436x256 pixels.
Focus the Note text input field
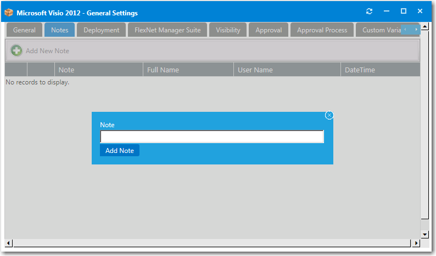pyautogui.click(x=212, y=136)
